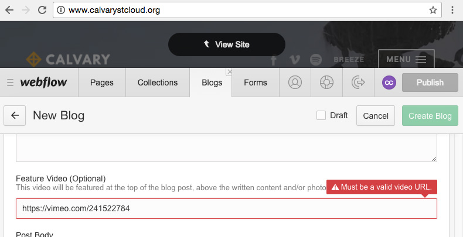Click the 'Feature Video (Optional)' label
Screen dimensions: 463x237
(61, 178)
